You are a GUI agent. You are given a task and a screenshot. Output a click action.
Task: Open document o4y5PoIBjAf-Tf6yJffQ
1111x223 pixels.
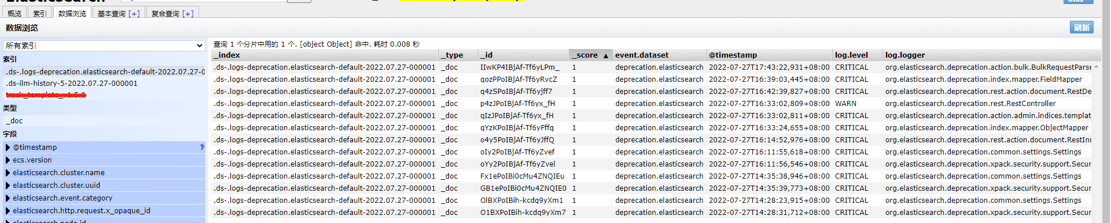(x=517, y=140)
